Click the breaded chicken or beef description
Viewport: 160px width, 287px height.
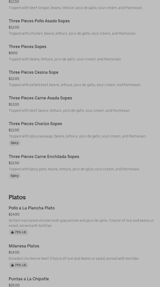pyautogui.click(x=74, y=259)
